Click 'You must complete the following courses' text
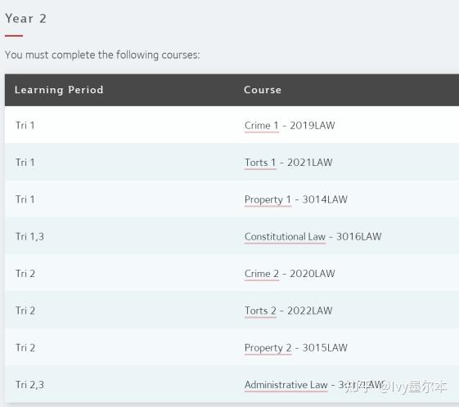The image size is (459, 407). [x=102, y=55]
